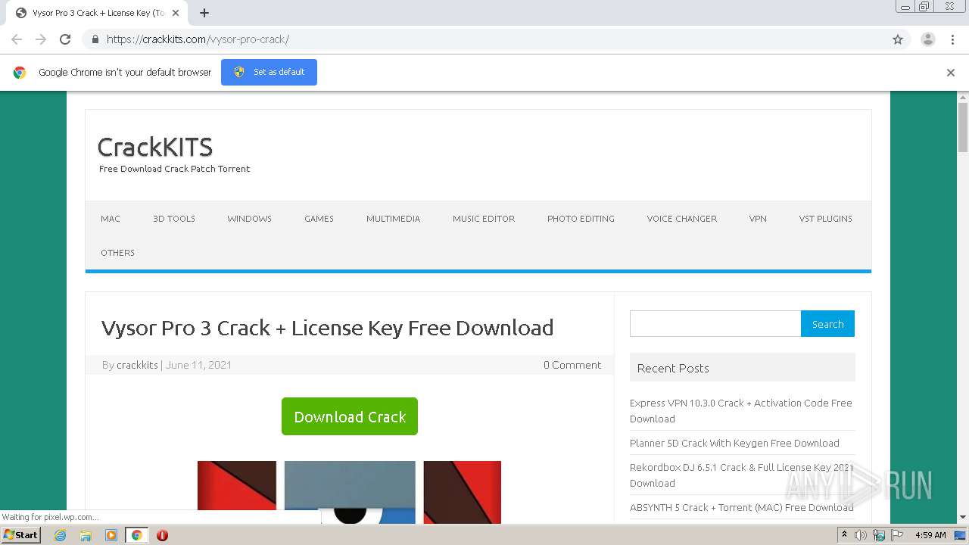Open the CrackKITS site title
The width and height of the screenshot is (969, 545).
click(155, 147)
